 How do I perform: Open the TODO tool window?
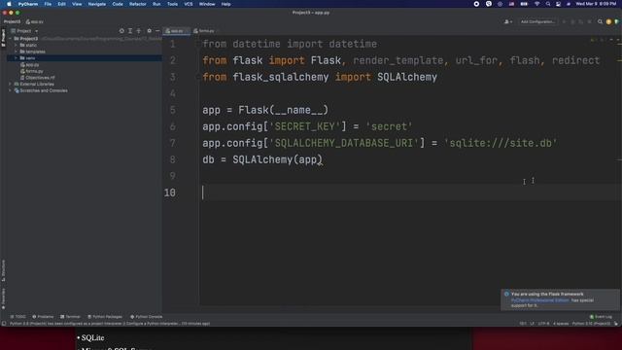click(x=17, y=317)
